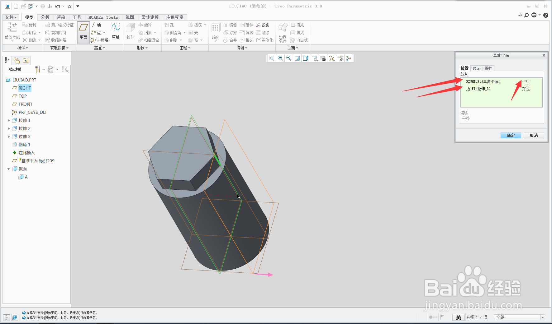Click the Pattern (阵列) tool

[216, 31]
